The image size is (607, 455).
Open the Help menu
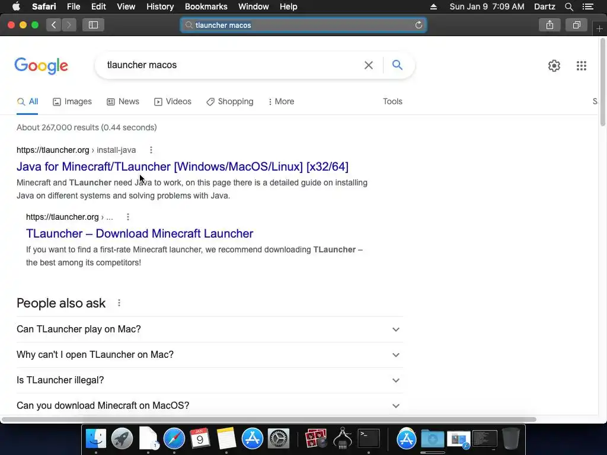click(x=289, y=7)
